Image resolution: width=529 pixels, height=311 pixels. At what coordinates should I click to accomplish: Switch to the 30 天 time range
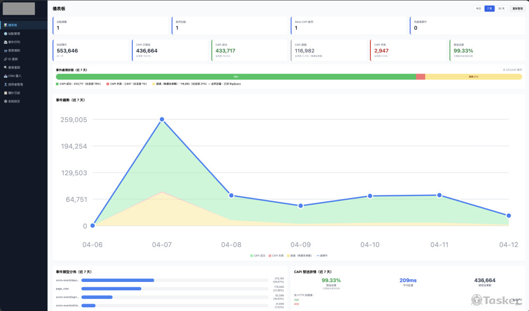tap(501, 8)
